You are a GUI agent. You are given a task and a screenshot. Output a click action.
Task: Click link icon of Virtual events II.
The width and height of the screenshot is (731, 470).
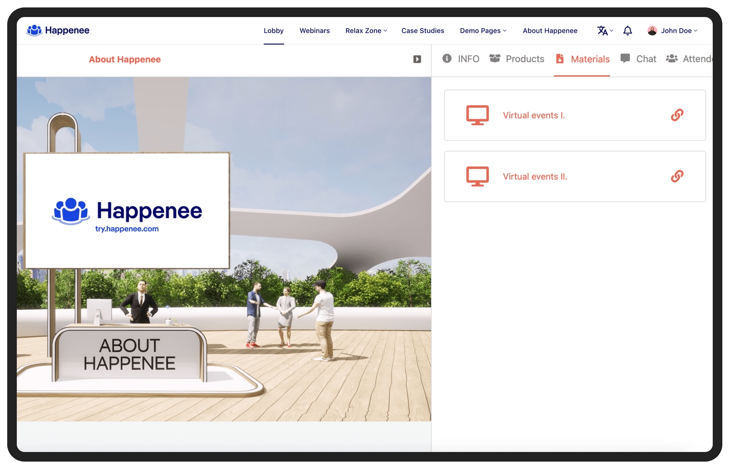point(677,176)
